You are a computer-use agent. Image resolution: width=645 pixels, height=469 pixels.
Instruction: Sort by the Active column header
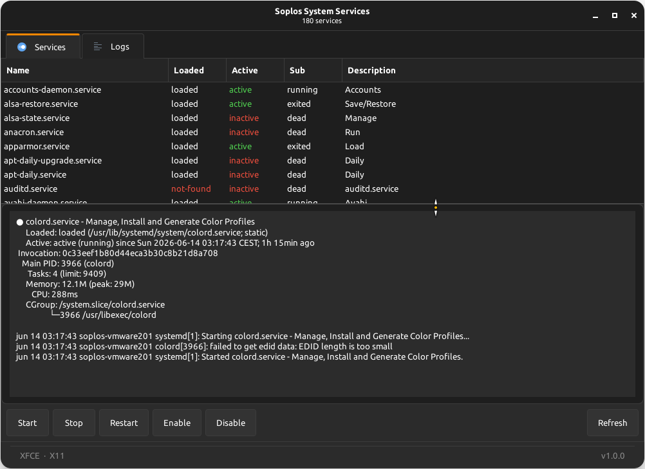(x=255, y=70)
